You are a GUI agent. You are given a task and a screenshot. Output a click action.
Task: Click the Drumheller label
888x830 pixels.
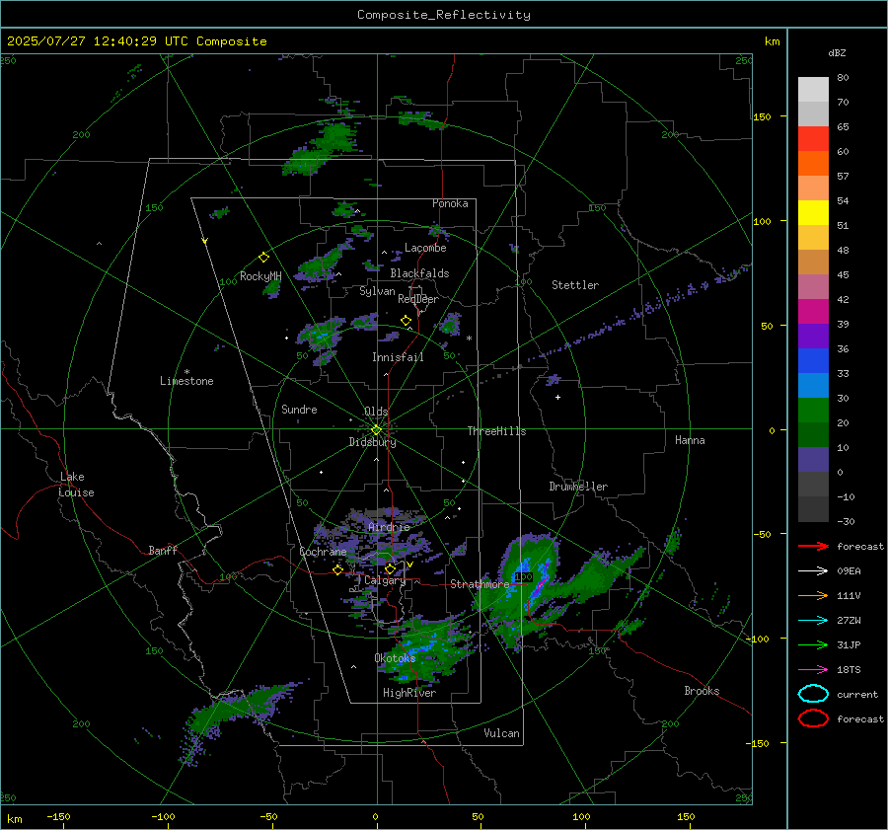click(x=578, y=487)
